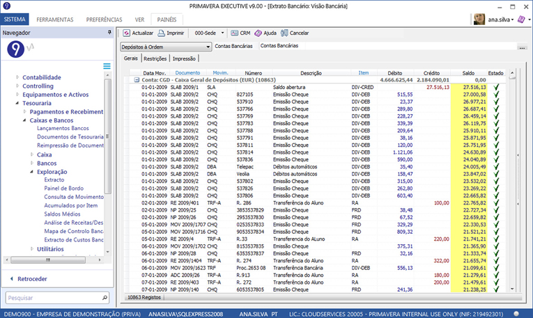
Task: Expand Equipamentos e Activos node
Action: (x=17, y=95)
